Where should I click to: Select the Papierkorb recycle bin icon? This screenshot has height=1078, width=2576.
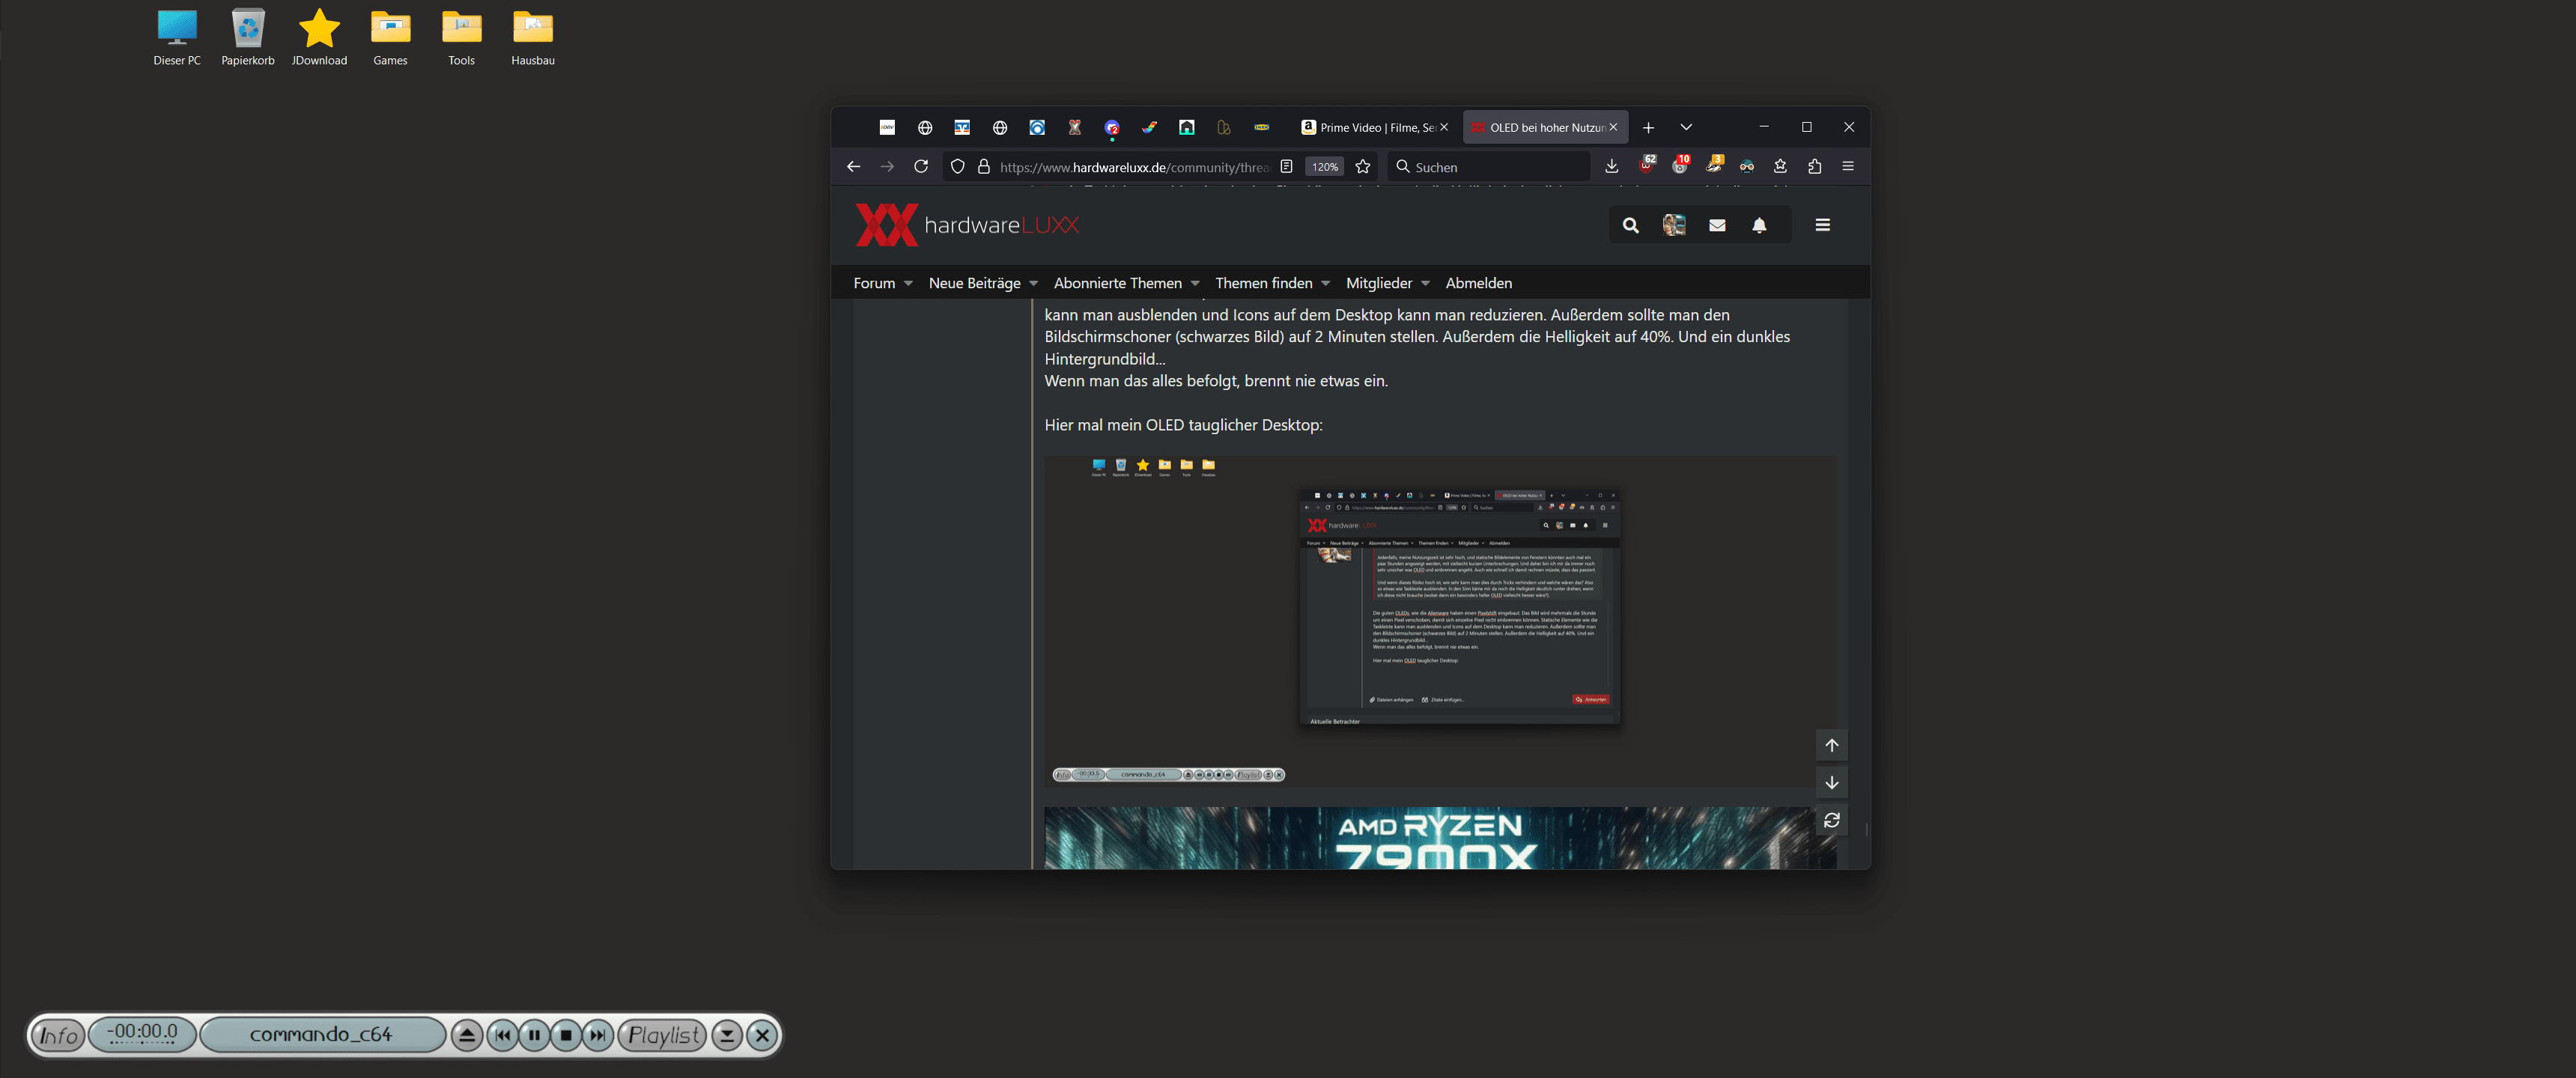click(248, 38)
